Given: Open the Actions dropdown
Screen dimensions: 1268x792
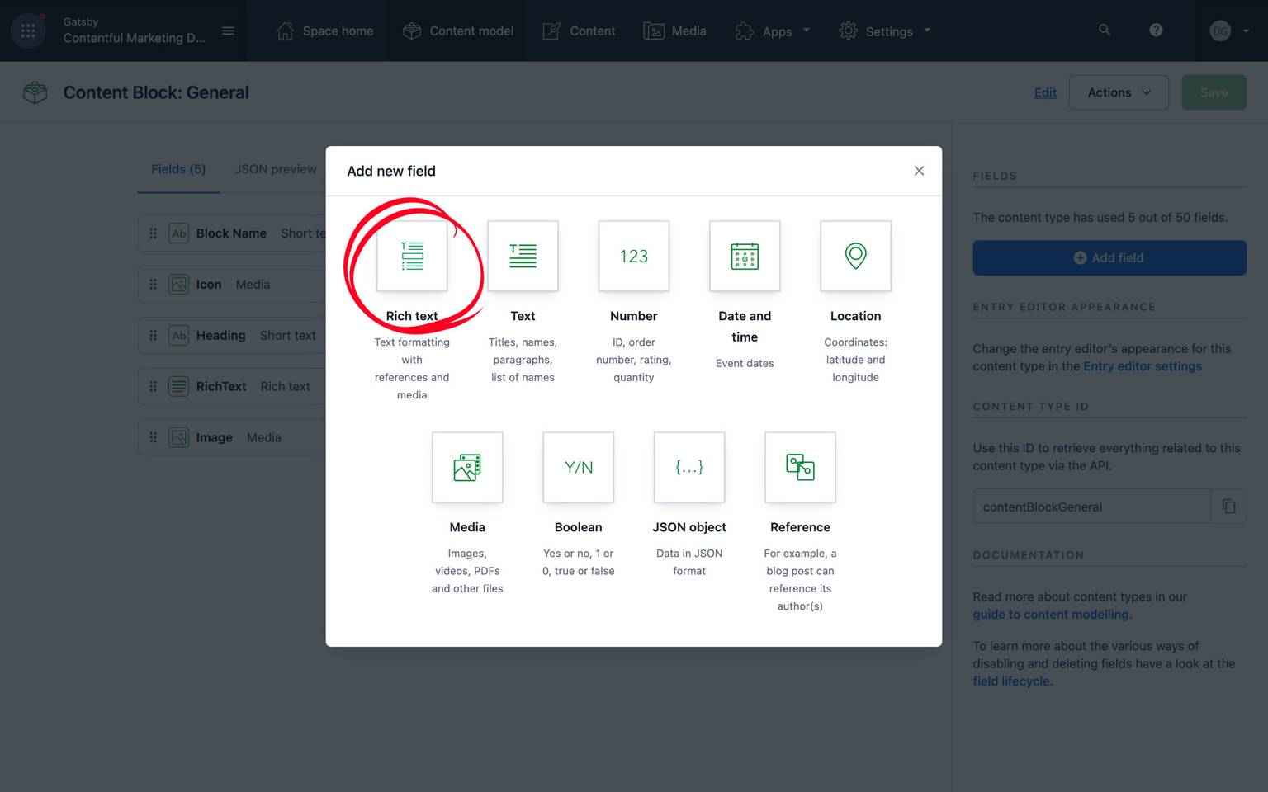Looking at the screenshot, I should click(x=1119, y=92).
